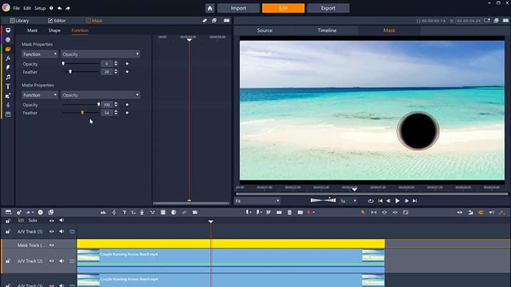Click the Import button
Viewport: 511px width, 287px height.
click(x=238, y=8)
